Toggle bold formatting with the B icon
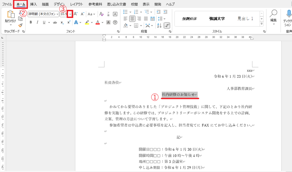The height and width of the screenshot is (172, 292). coord(31,22)
